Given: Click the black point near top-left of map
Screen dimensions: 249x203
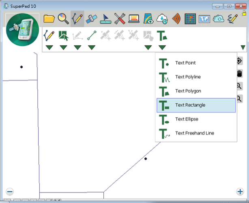Looking at the screenshot, I should [x=21, y=67].
